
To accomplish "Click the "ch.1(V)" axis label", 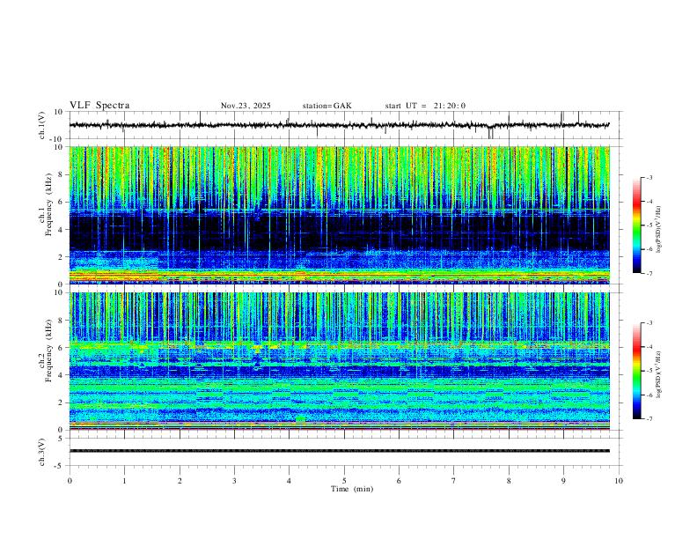I will pyautogui.click(x=42, y=125).
